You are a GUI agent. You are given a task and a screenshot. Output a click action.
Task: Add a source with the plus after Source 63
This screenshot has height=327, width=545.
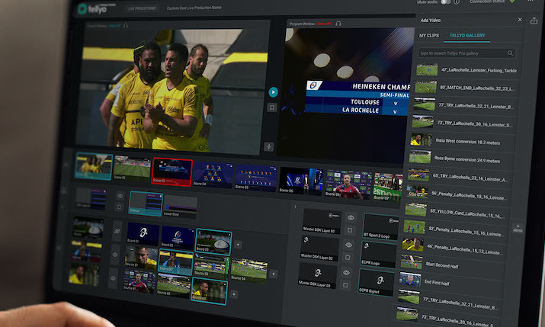coord(234,294)
